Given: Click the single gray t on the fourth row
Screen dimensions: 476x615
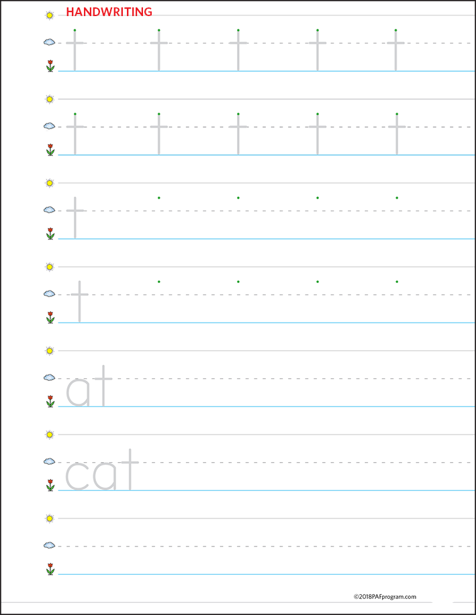Looking at the screenshot, I should (x=79, y=302).
